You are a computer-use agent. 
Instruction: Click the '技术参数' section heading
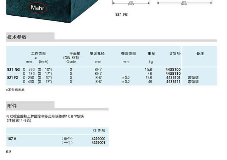(x=17, y=37)
